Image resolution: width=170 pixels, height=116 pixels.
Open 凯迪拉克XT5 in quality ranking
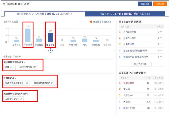pyautogui.click(x=129, y=108)
